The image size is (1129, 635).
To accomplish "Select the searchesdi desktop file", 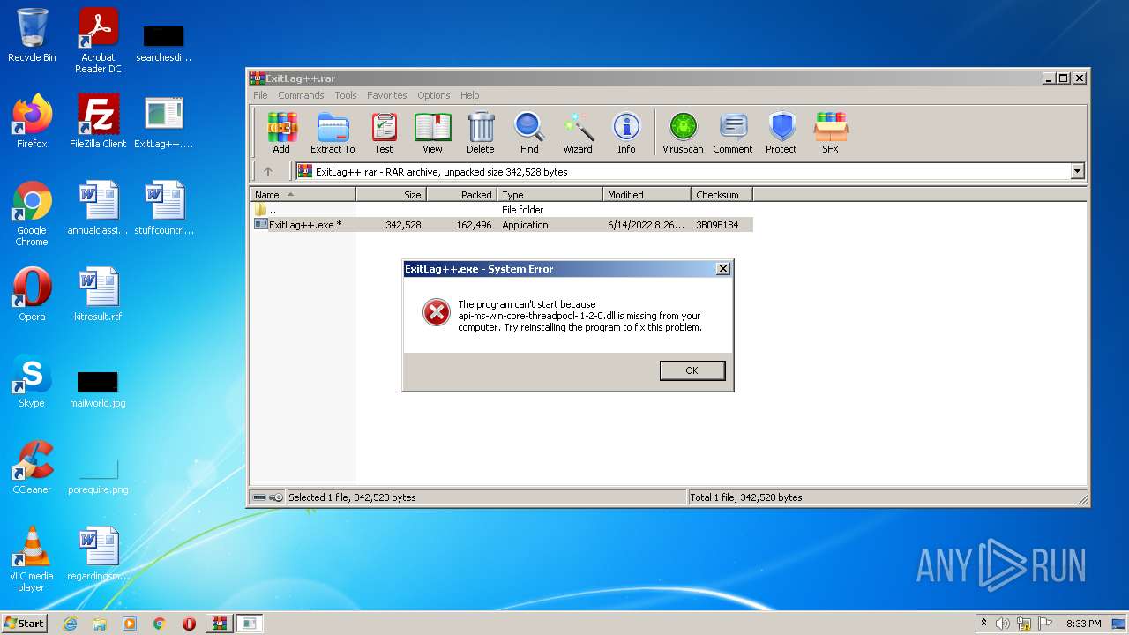I will [x=164, y=42].
